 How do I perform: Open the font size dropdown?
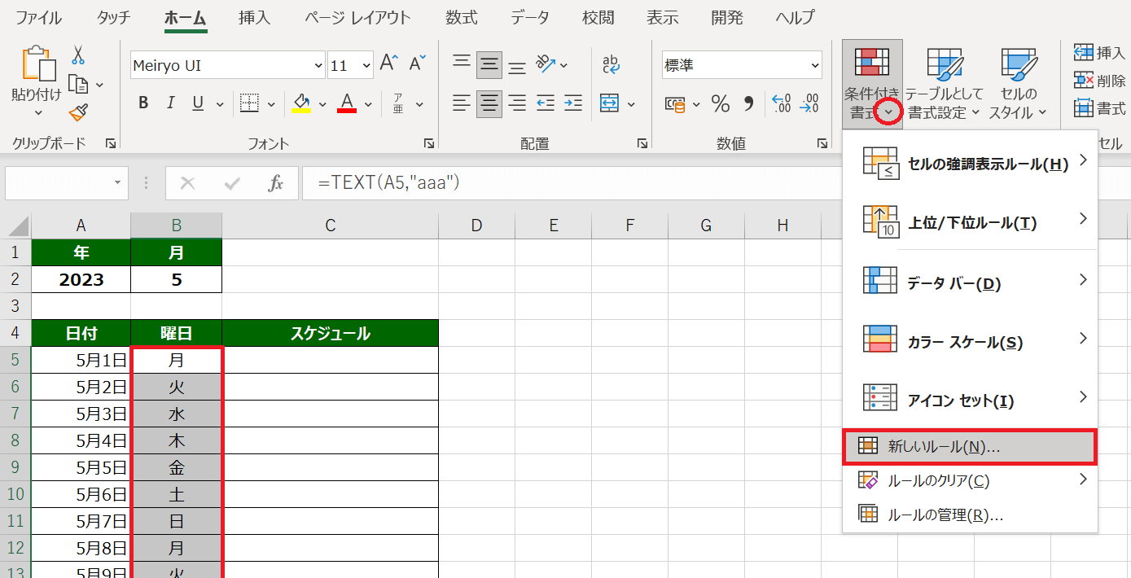click(366, 65)
